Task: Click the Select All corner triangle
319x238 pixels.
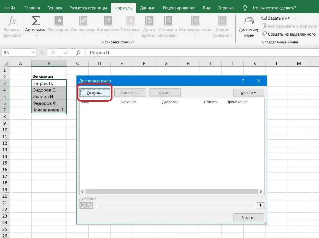Action: coord(6,63)
